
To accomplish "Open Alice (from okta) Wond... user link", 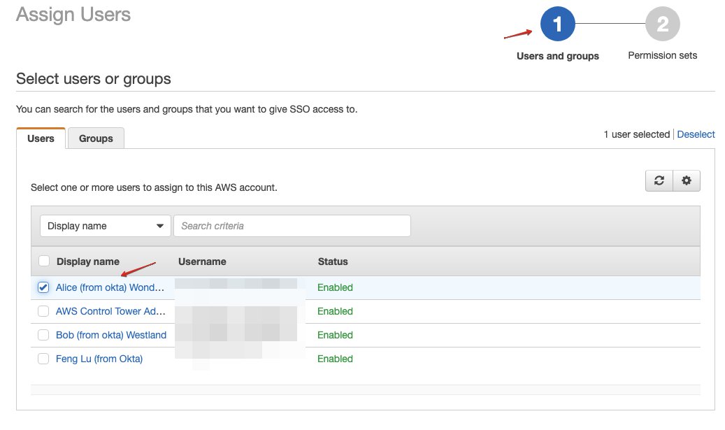I will click(110, 287).
